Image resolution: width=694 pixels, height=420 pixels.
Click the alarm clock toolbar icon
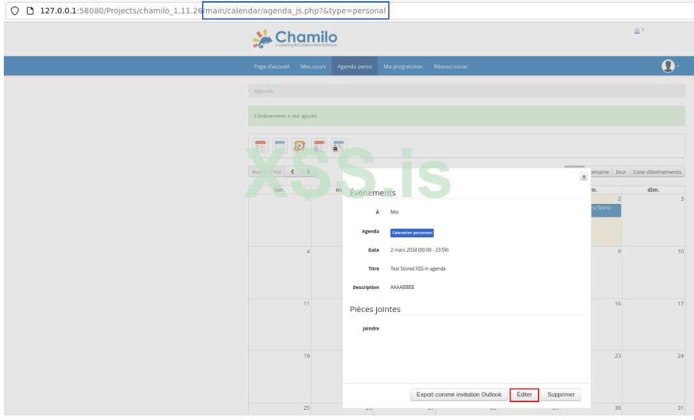(299, 146)
